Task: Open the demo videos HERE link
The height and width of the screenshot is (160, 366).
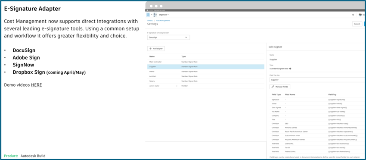Action: pyautogui.click(x=37, y=85)
